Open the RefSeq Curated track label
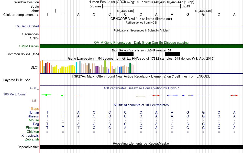243x153 pixels. (27, 26)
